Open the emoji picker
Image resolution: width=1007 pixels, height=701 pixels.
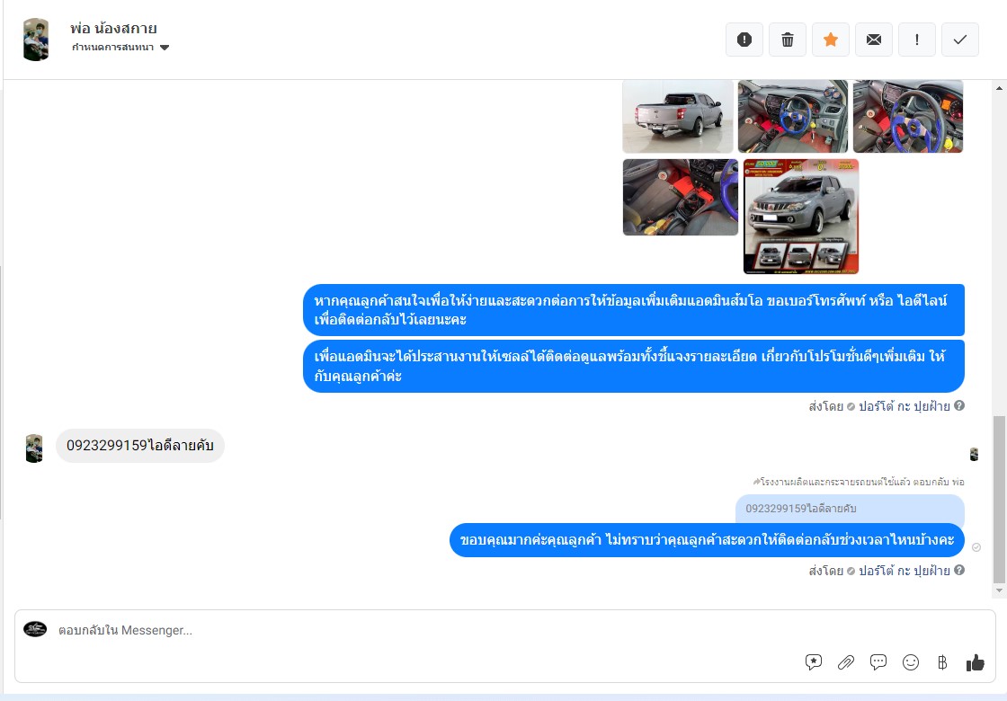tap(911, 662)
